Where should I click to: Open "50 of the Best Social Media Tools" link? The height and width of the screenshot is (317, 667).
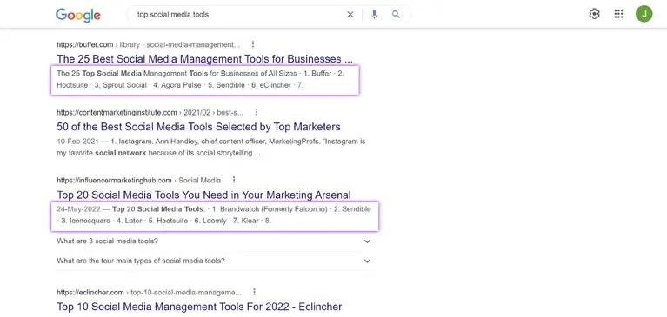click(x=198, y=127)
